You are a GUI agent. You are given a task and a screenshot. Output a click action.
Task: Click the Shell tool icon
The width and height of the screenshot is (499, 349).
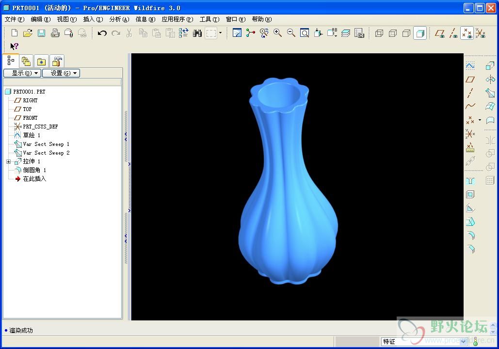[470, 194]
